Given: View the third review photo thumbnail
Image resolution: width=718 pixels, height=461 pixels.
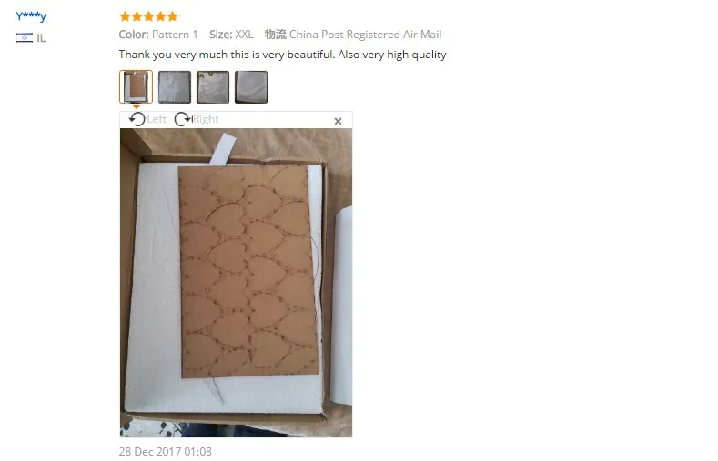Looking at the screenshot, I should coord(213,87).
